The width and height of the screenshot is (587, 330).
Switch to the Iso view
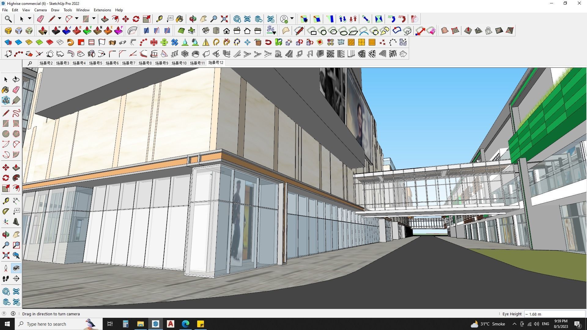[206, 31]
